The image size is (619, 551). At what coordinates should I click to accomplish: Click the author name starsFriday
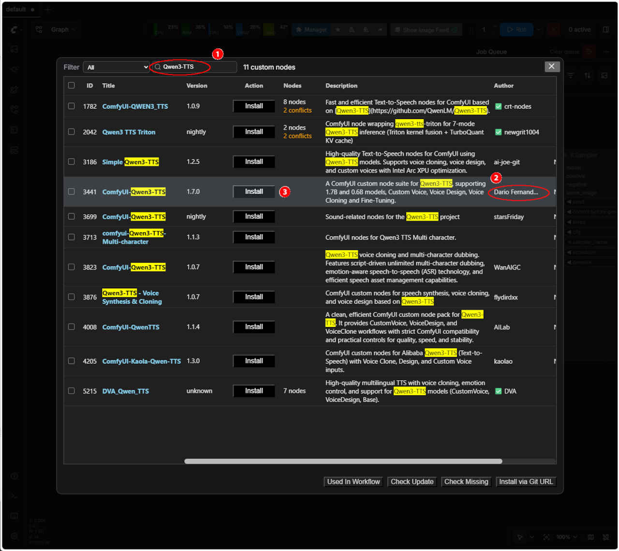509,217
